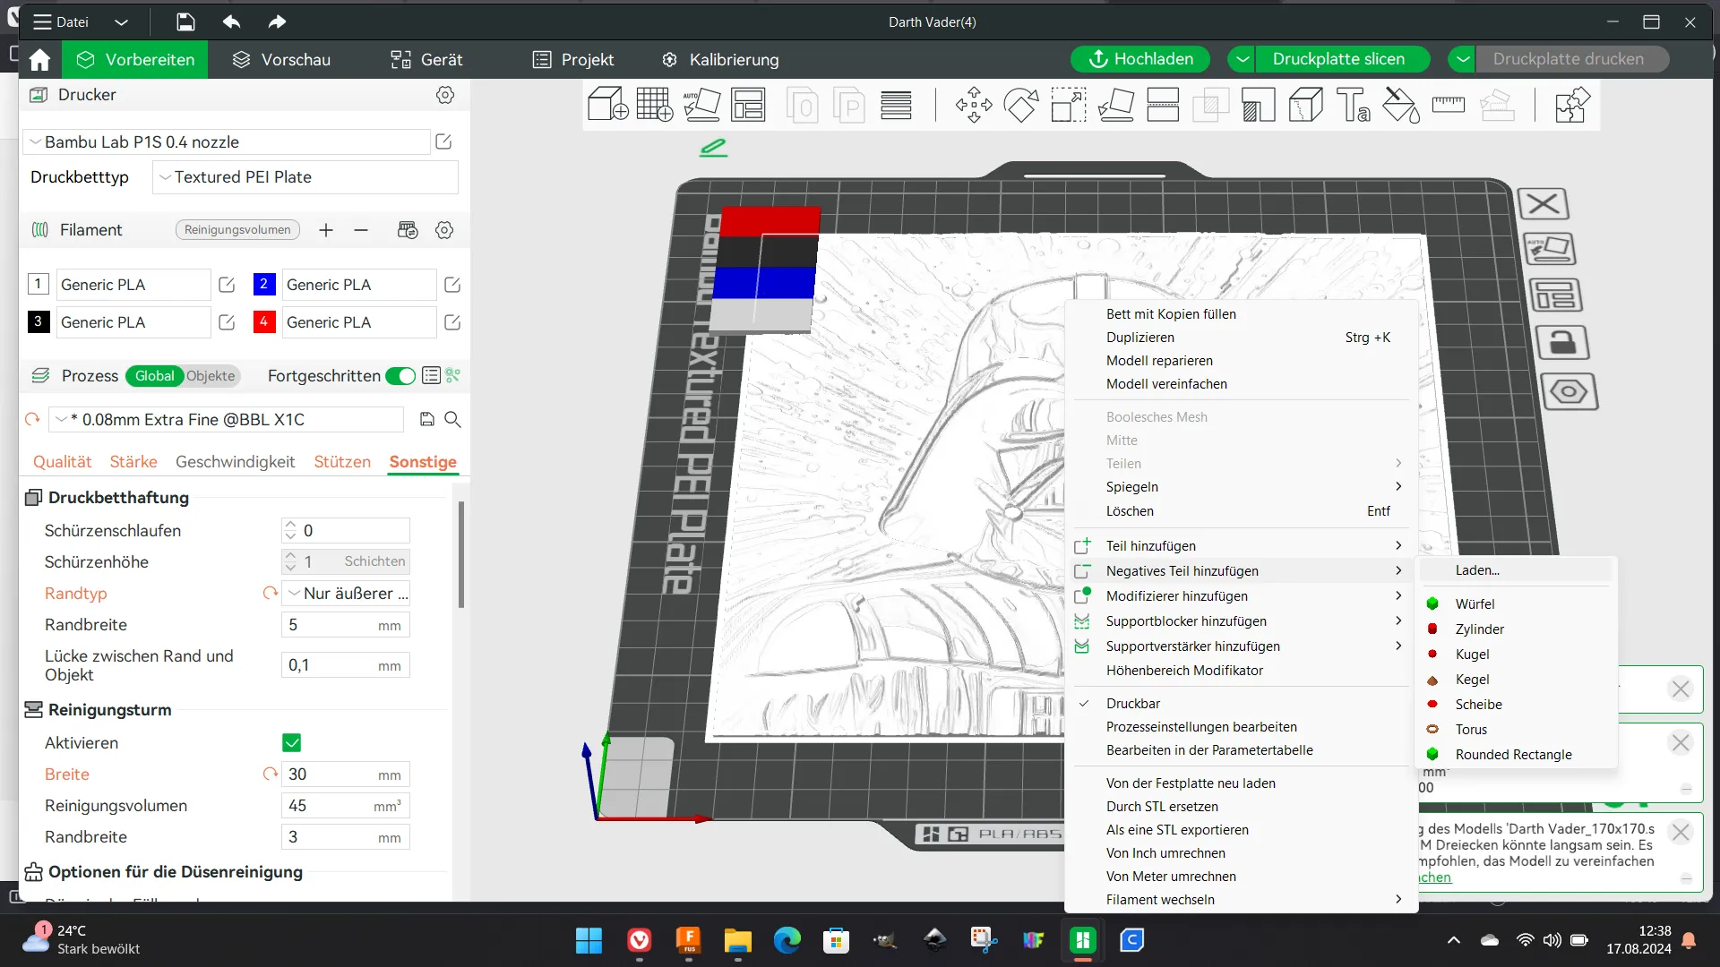Open the dropdown arrow beside Druckplatte slicen

pyautogui.click(x=1243, y=59)
